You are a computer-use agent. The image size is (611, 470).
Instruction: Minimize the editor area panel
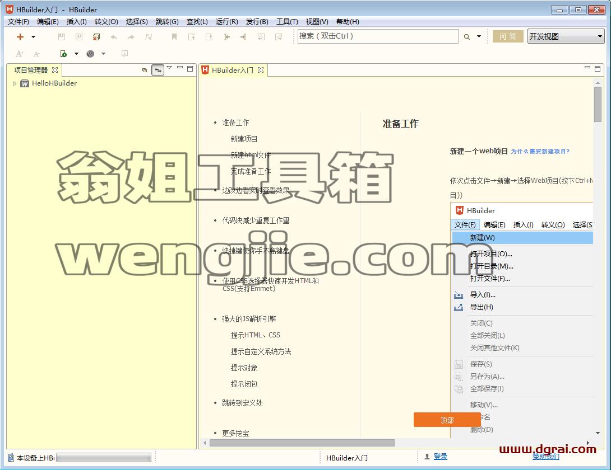(x=587, y=68)
